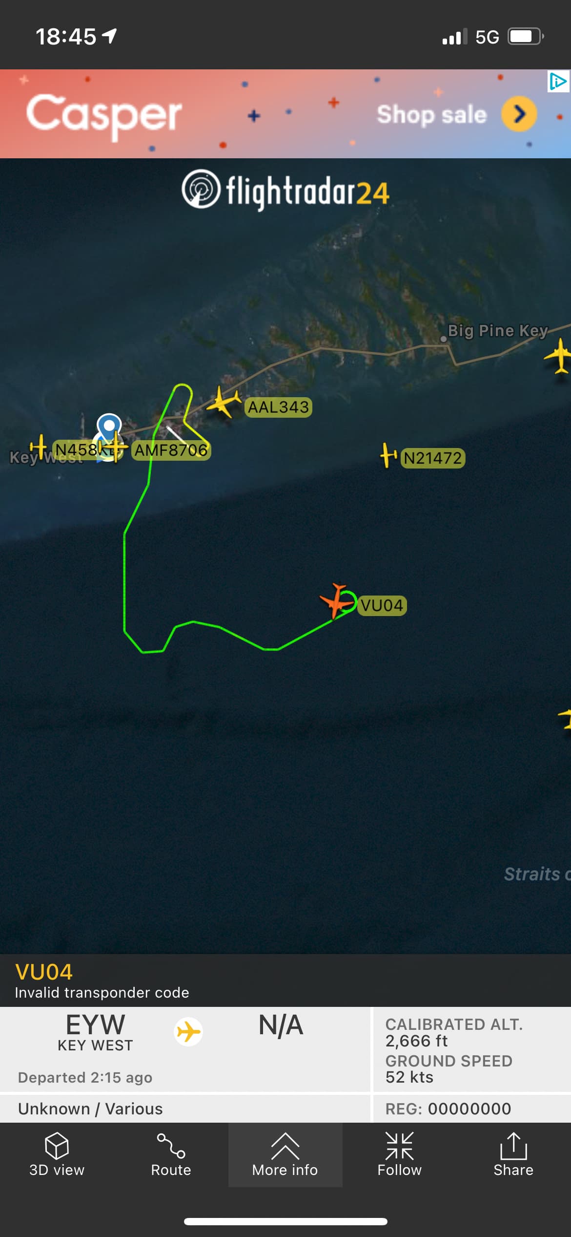Tap the N458 aircraft icon near Key West
The width and height of the screenshot is (571, 1237).
[x=39, y=446]
